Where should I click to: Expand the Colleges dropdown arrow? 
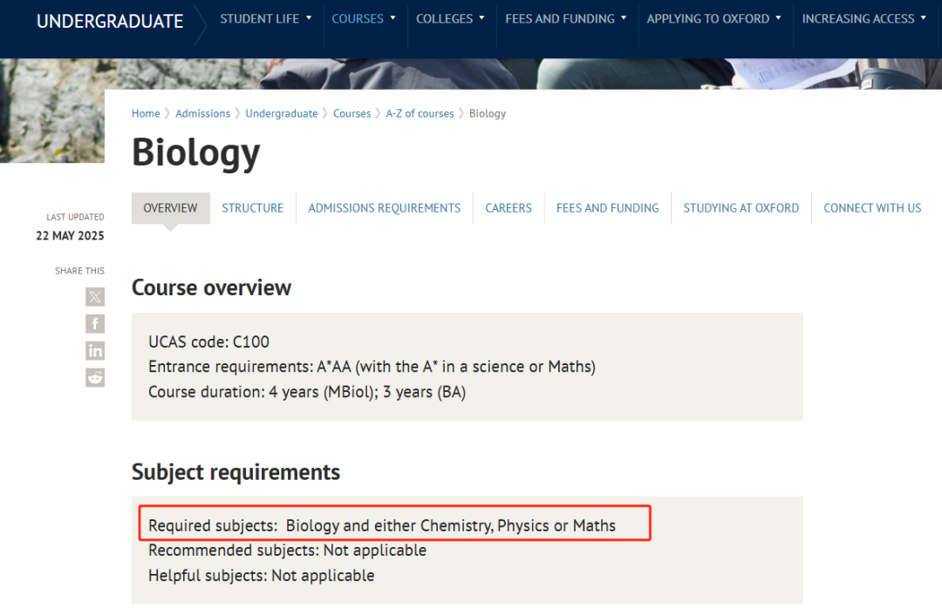pos(481,18)
